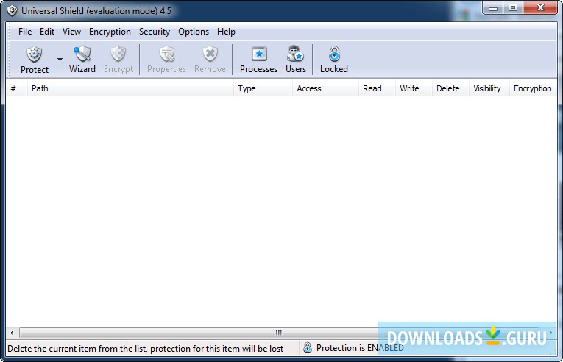Screen dimensions: 563x362
Task: Minimize the Universal Shield window
Action: coord(493,8)
